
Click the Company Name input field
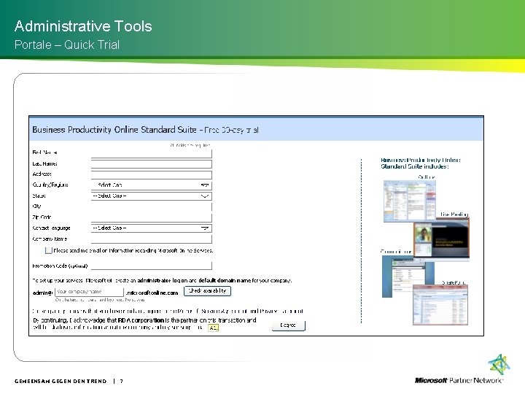[152, 239]
